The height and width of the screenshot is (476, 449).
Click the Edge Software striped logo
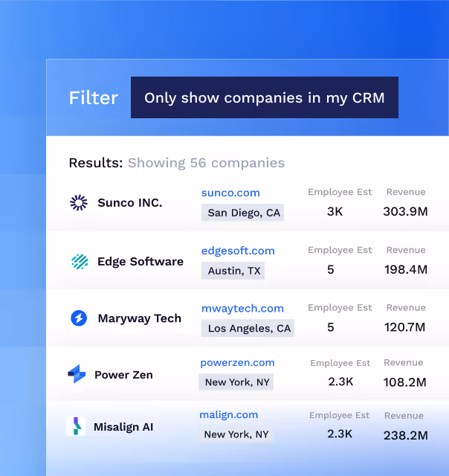(x=80, y=261)
